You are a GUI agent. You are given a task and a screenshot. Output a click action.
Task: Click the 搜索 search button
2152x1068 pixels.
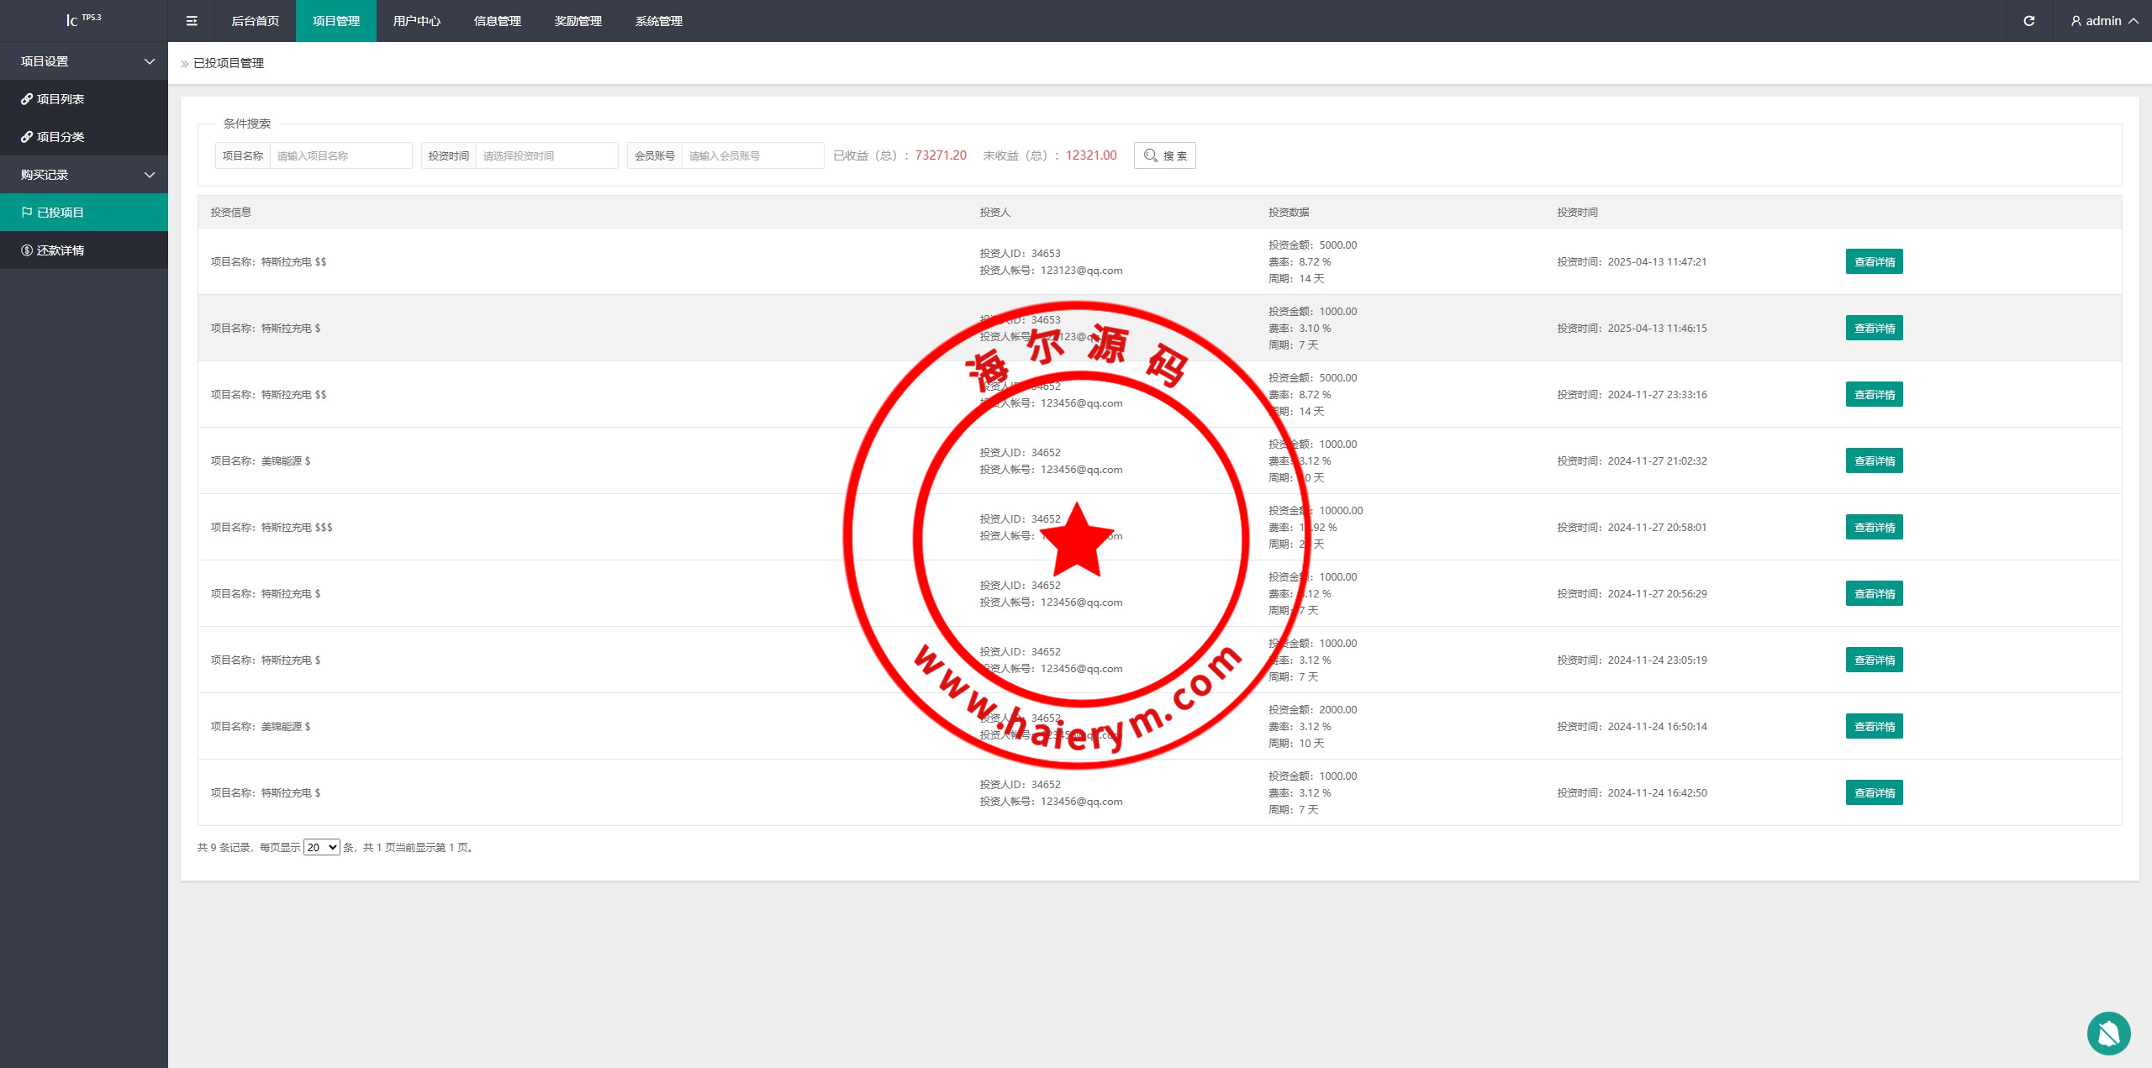click(1164, 155)
